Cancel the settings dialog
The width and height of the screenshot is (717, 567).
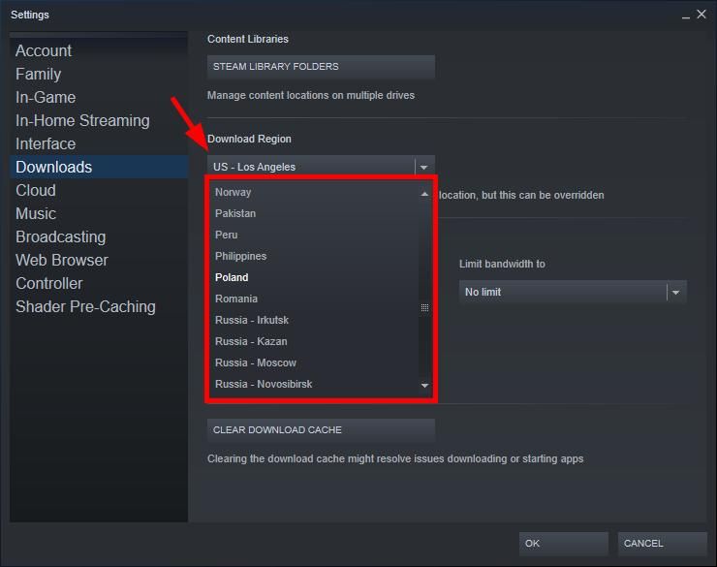(x=663, y=543)
